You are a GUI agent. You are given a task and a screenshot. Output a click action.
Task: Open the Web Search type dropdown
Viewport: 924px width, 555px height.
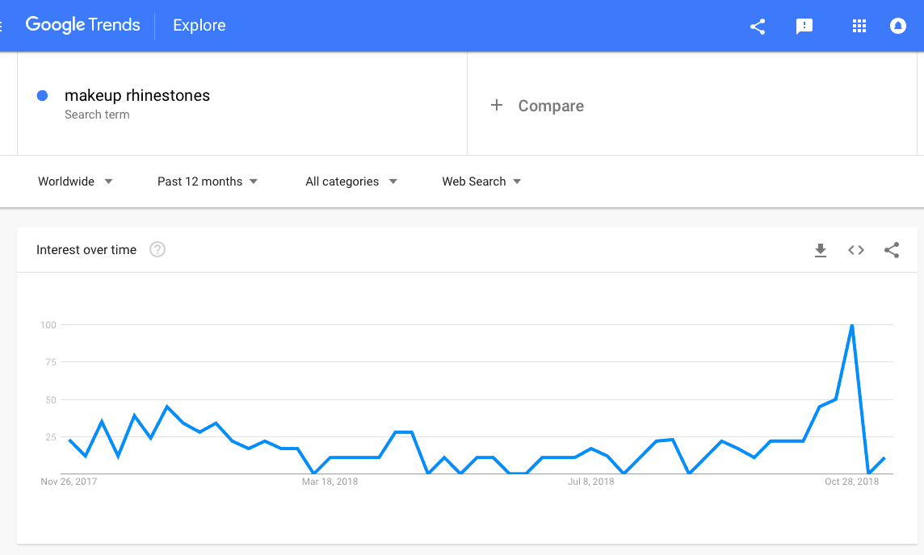tap(481, 182)
